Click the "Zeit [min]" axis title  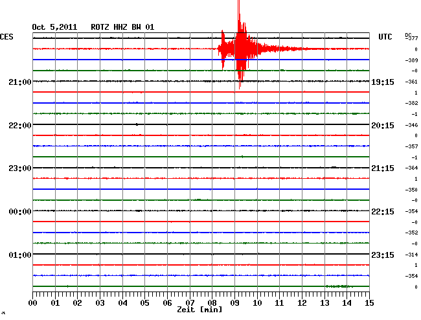pos(199,310)
